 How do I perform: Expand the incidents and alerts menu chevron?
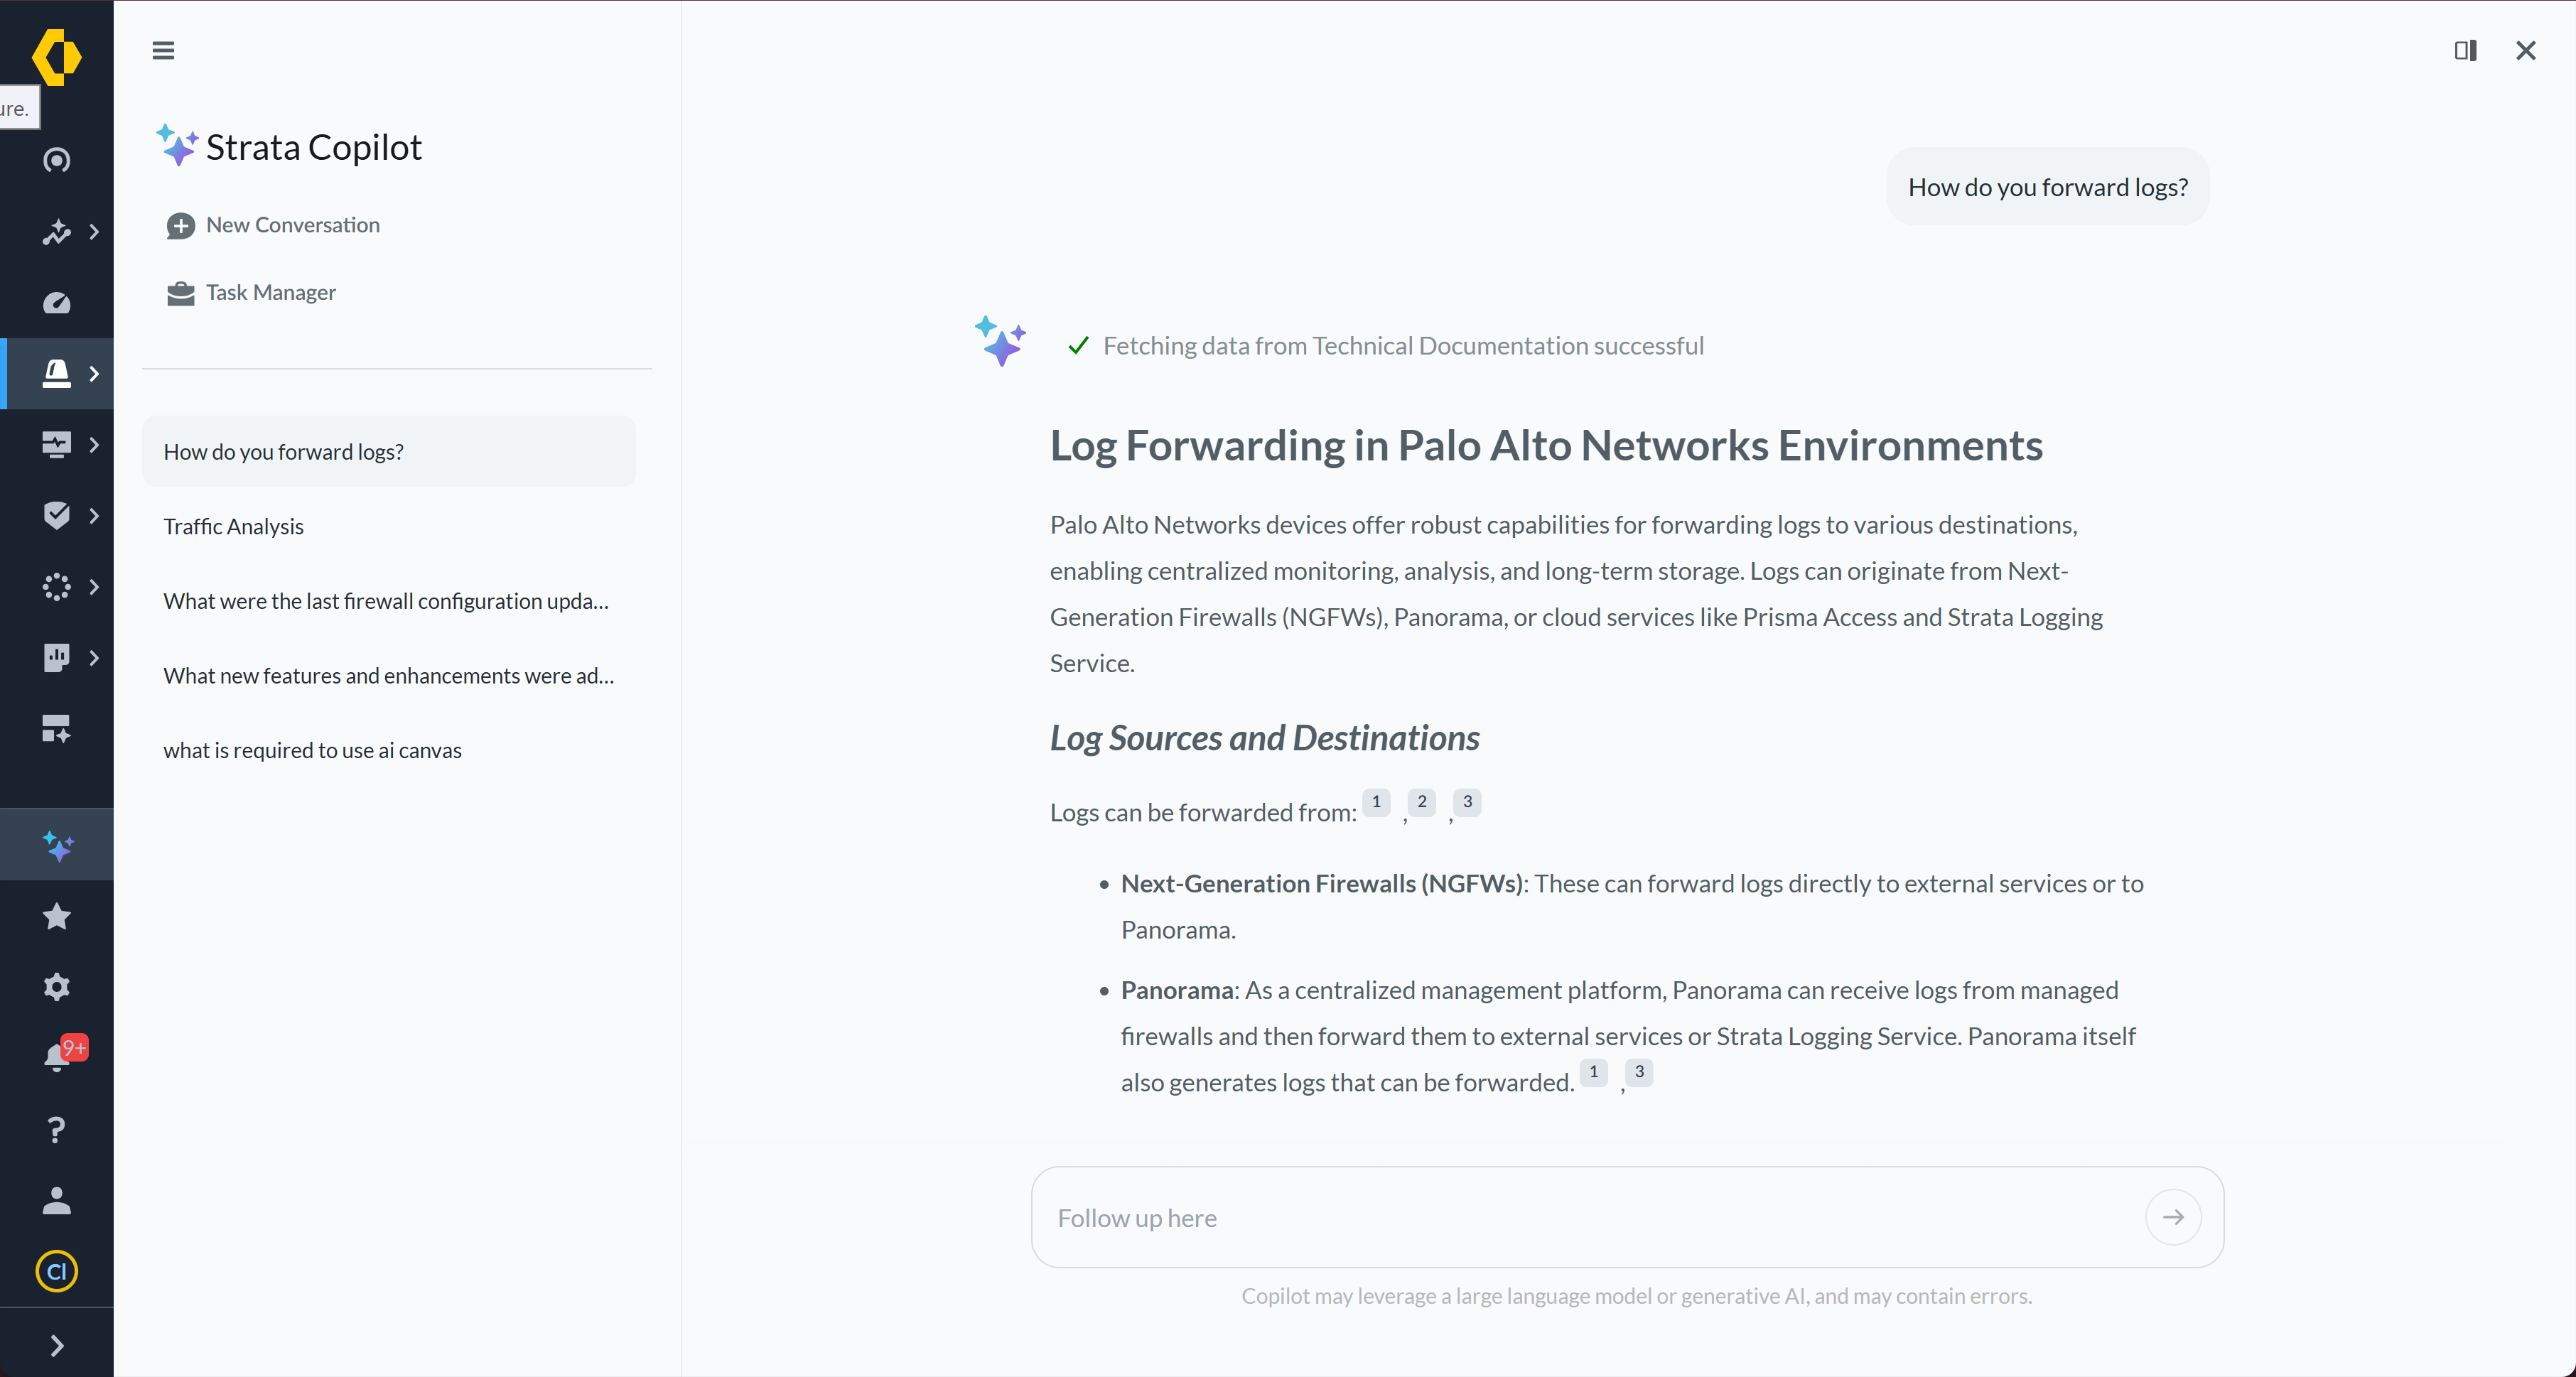[x=94, y=374]
